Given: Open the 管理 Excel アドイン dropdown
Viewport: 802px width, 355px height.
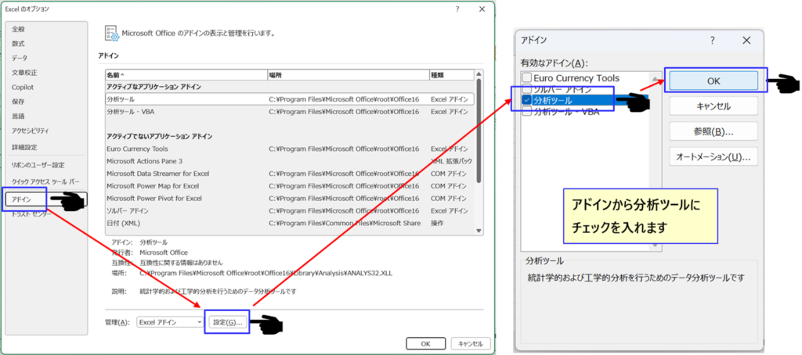Looking at the screenshot, I should 169,322.
